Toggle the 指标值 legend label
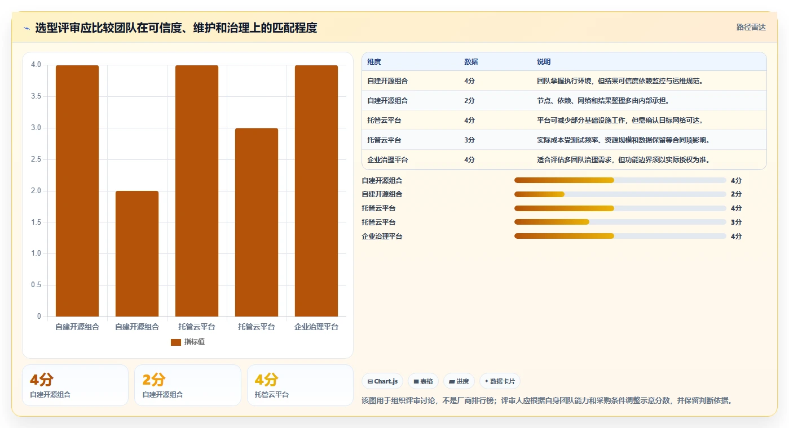Screen dimensions: 789x428 coord(195,342)
